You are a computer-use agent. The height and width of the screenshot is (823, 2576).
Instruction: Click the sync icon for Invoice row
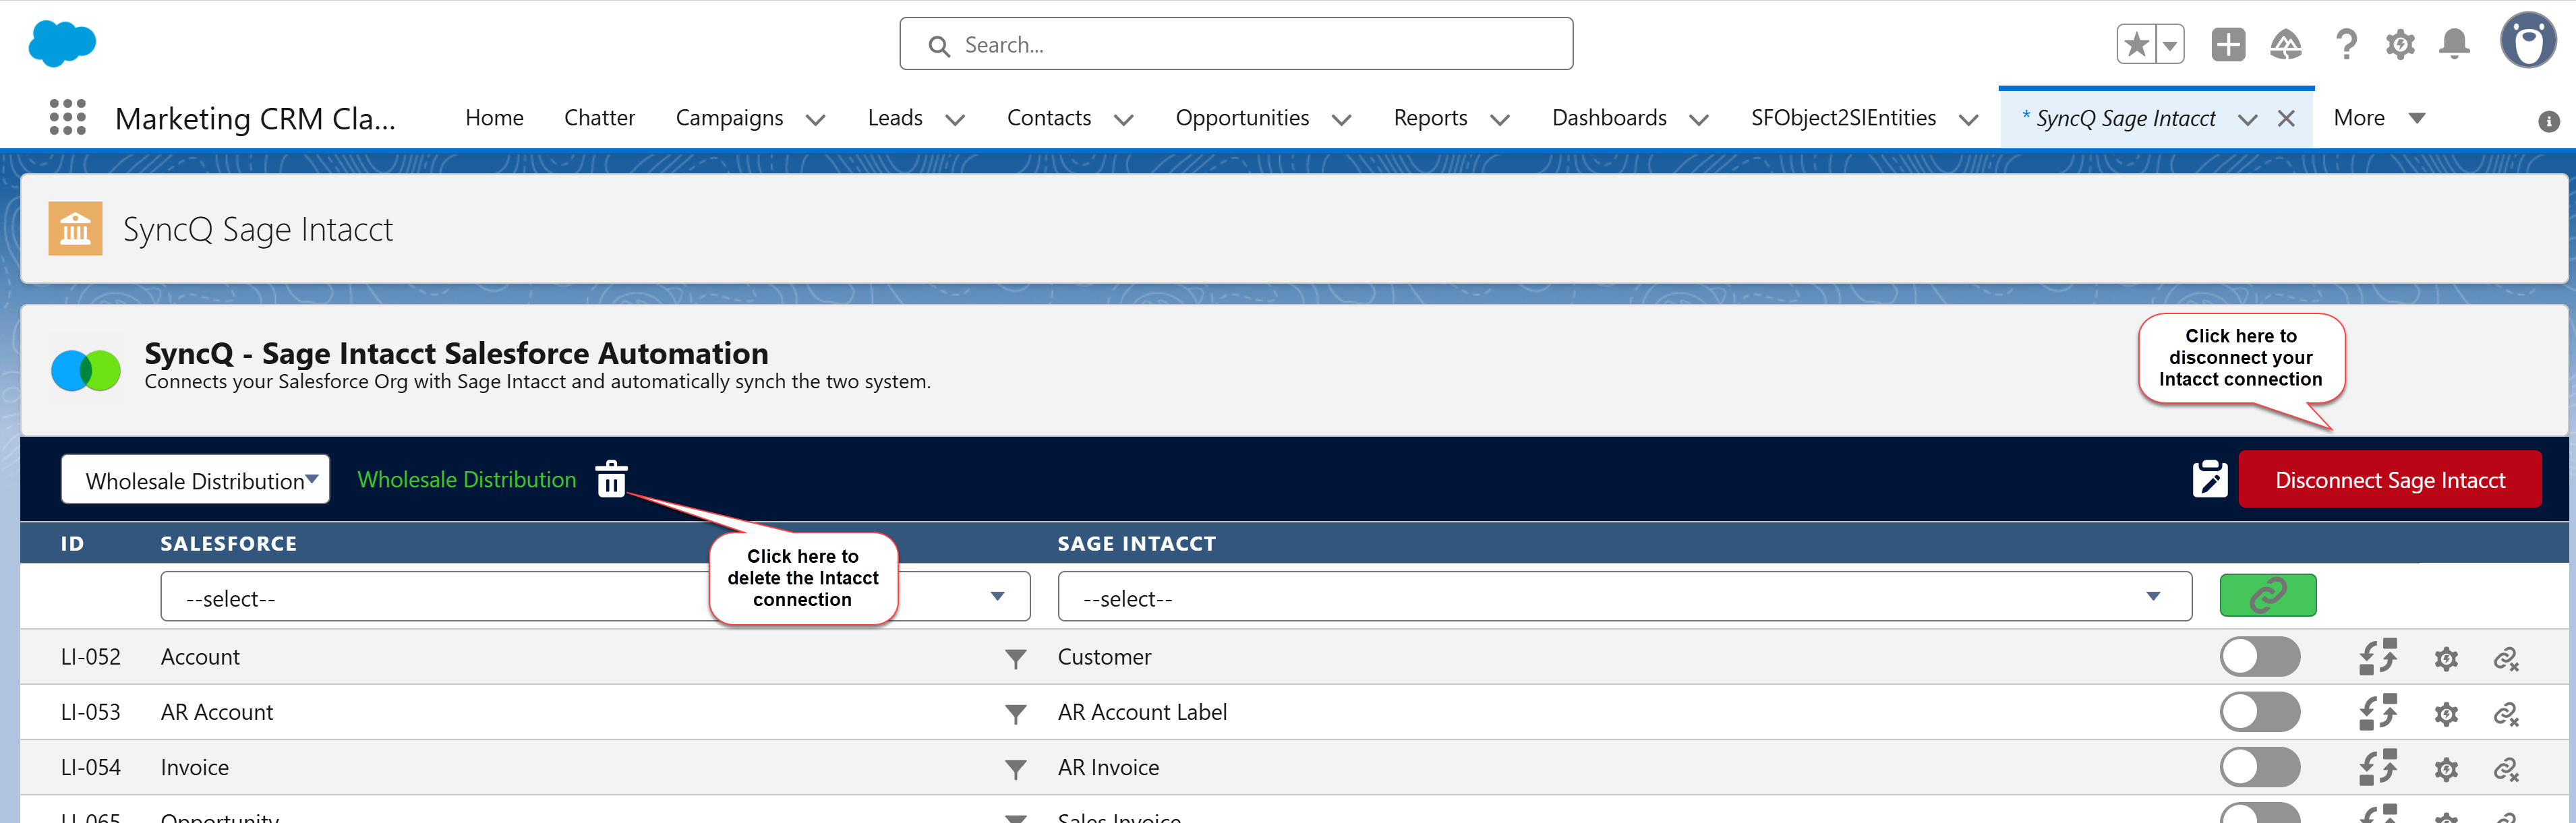[x=2378, y=767]
